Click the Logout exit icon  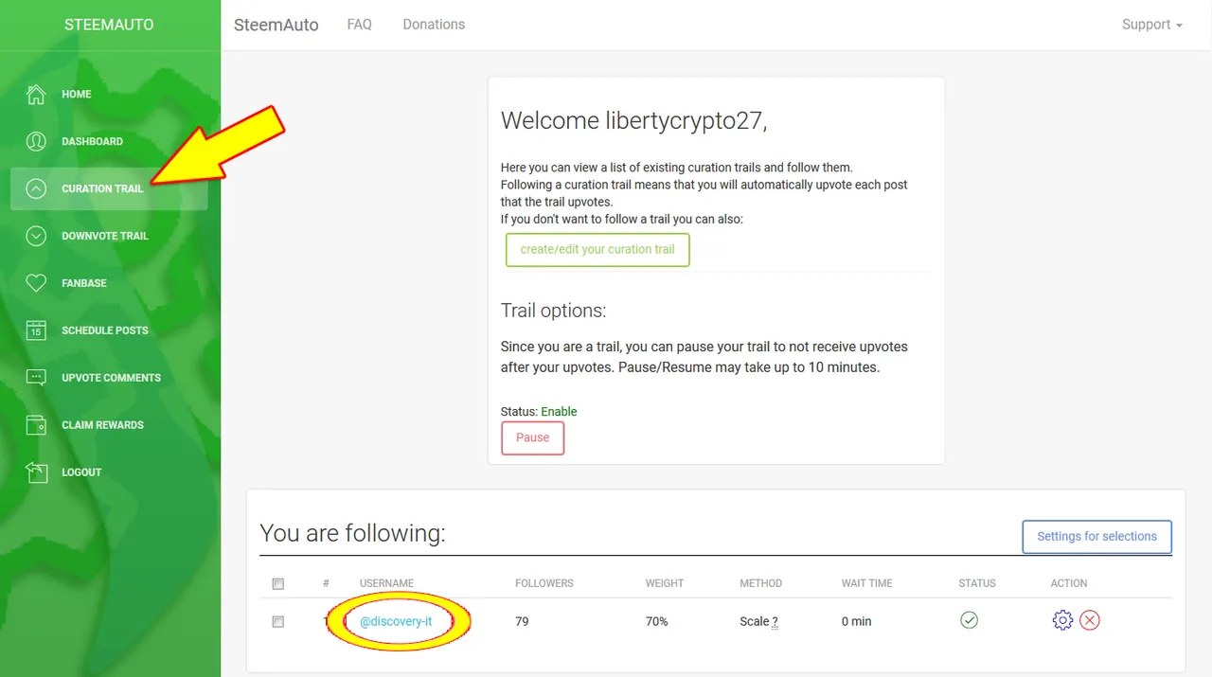(x=36, y=472)
